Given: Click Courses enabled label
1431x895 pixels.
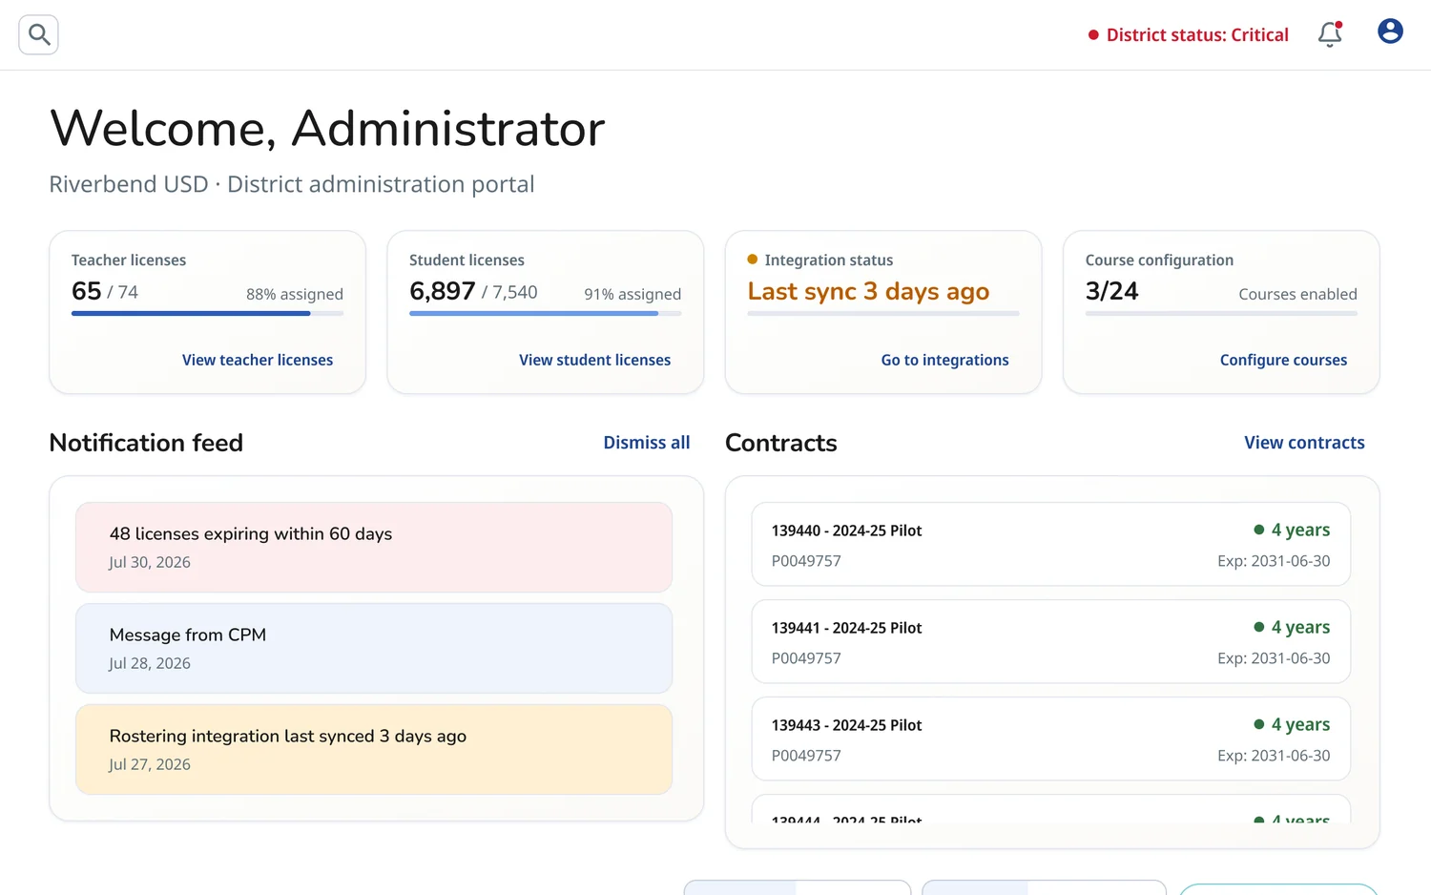Looking at the screenshot, I should pyautogui.click(x=1297, y=294).
